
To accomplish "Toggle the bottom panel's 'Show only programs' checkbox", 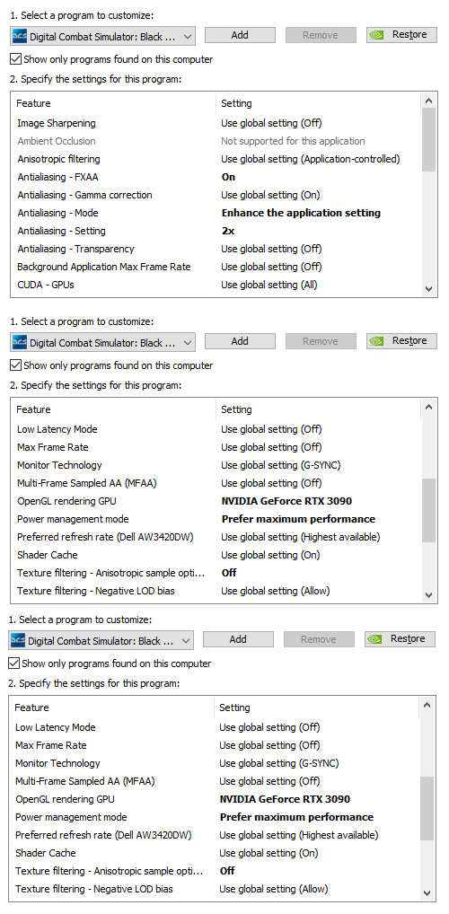I will (14, 664).
